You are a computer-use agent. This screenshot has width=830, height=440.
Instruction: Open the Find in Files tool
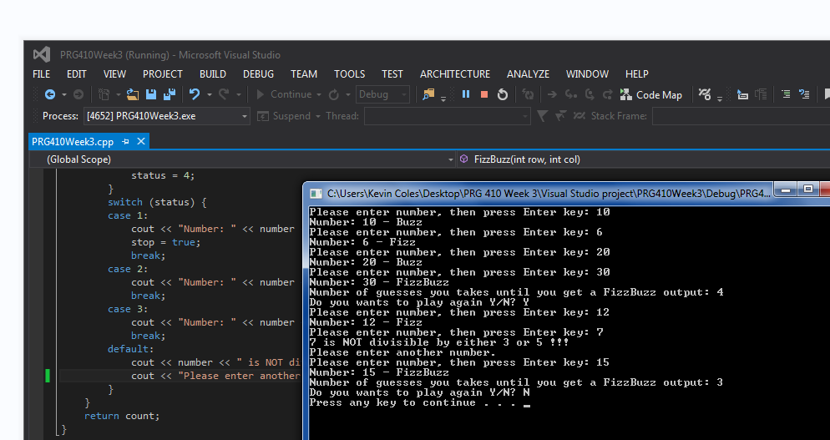429,95
